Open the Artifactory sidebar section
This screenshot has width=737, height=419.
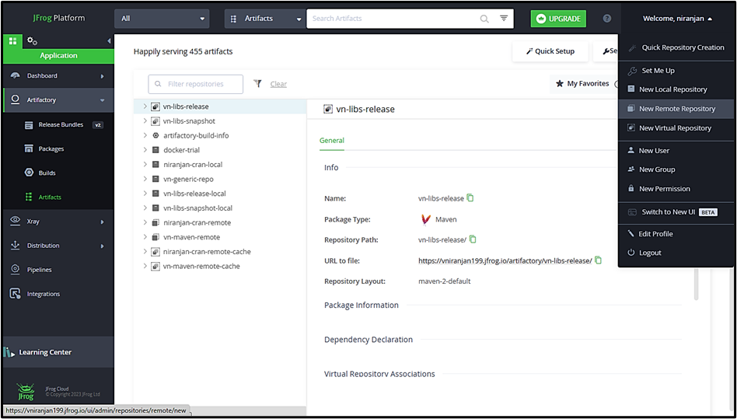(58, 100)
